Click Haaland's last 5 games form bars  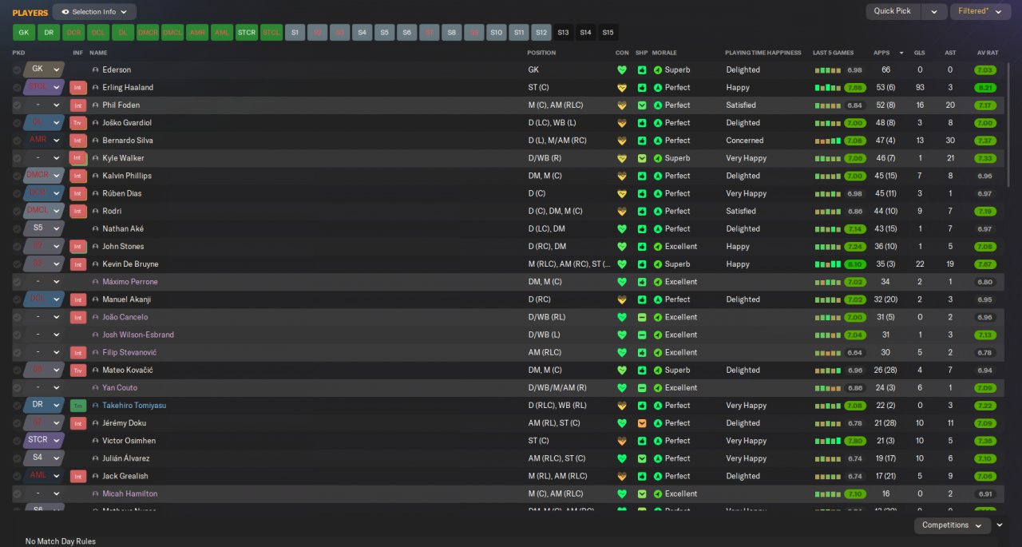[828, 88]
